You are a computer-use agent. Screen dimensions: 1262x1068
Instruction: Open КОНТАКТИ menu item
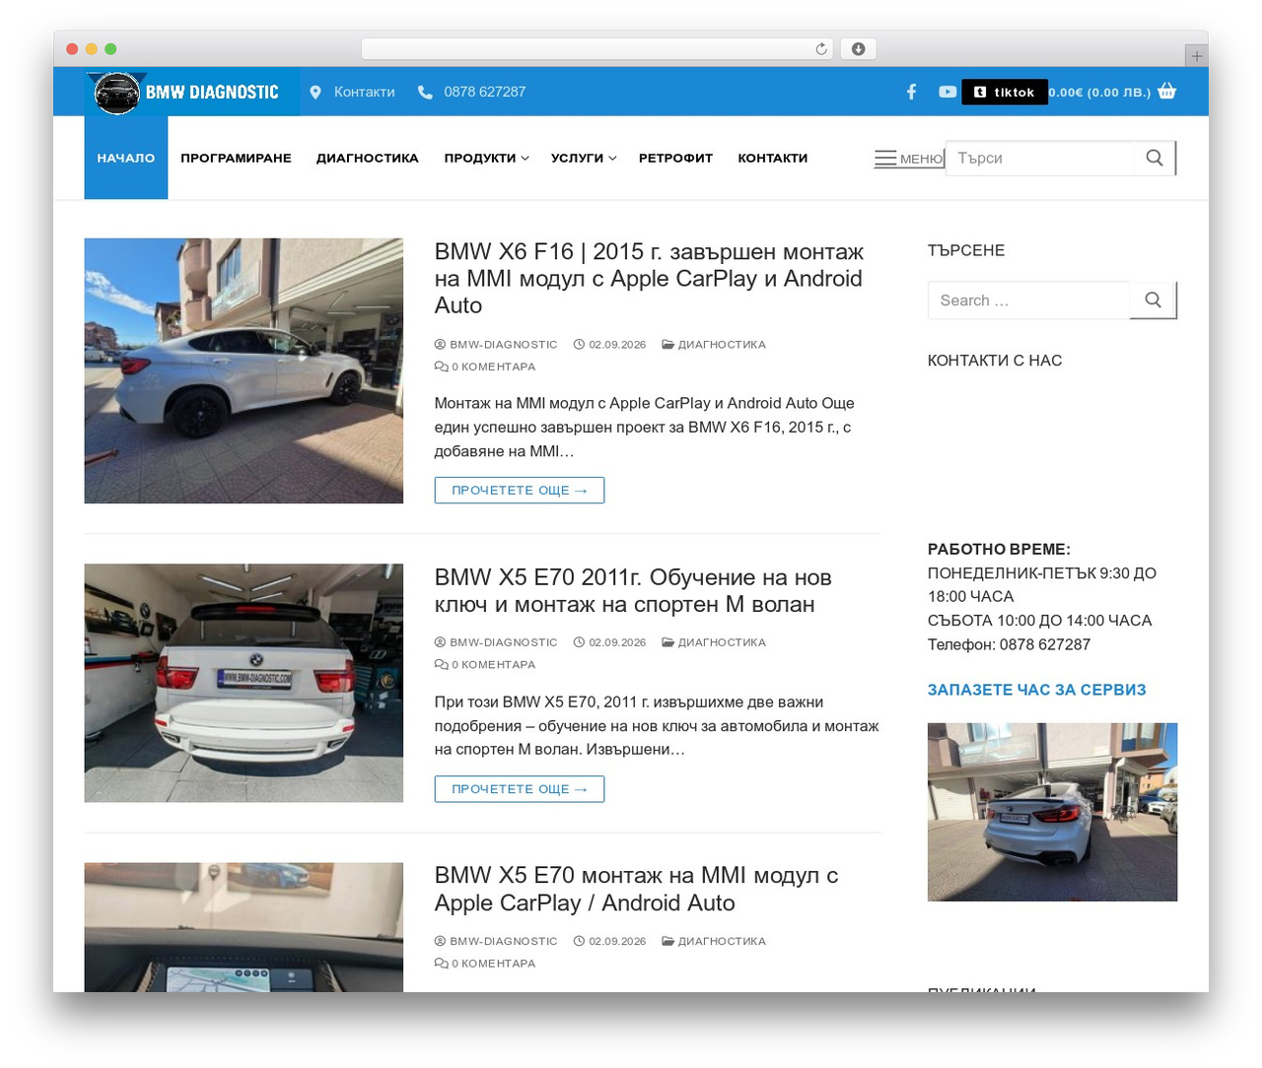coord(773,158)
